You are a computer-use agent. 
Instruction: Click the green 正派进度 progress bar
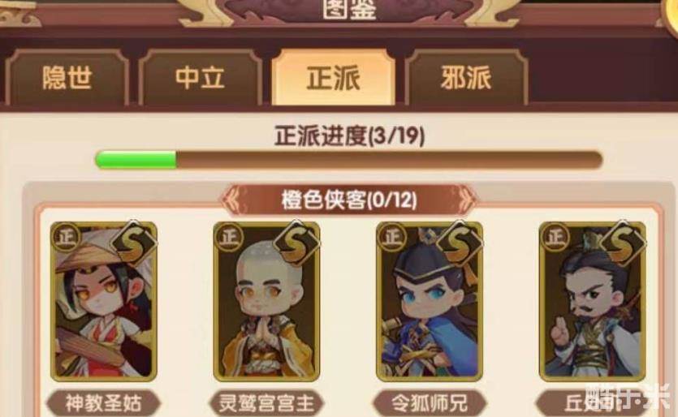pos(348,160)
